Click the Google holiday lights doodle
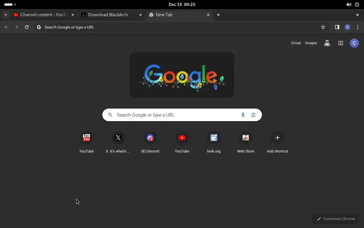 pyautogui.click(x=182, y=75)
